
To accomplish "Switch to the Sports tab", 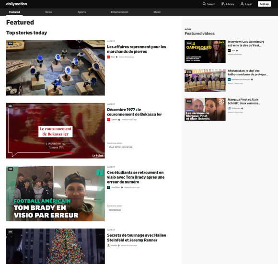I will pos(82,12).
